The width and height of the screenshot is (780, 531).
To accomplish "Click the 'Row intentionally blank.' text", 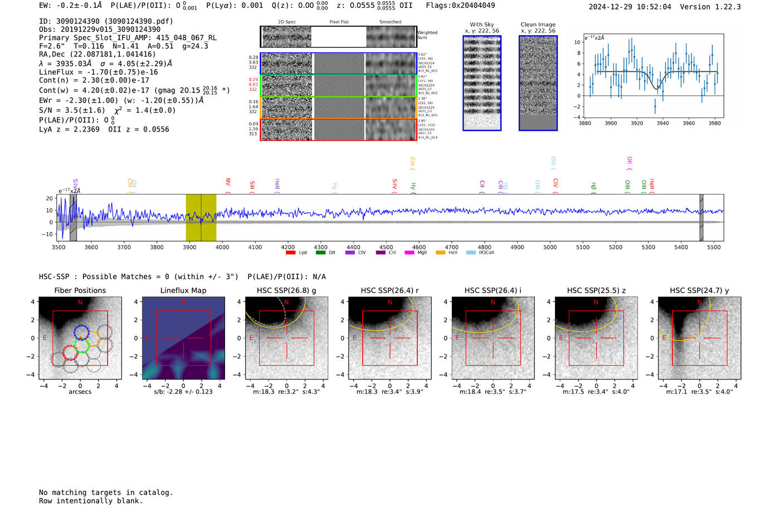I will coord(91,501).
